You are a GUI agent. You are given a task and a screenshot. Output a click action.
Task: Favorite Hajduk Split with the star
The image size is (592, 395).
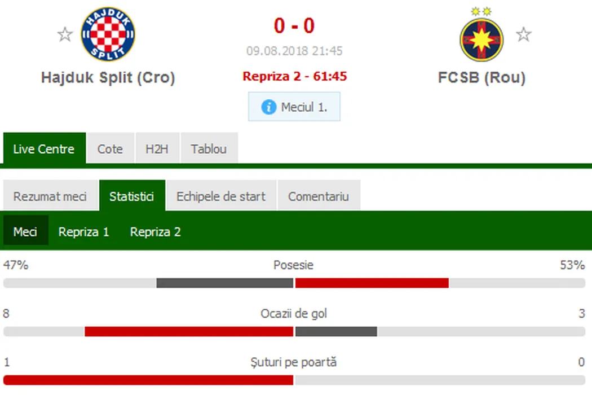click(x=65, y=35)
